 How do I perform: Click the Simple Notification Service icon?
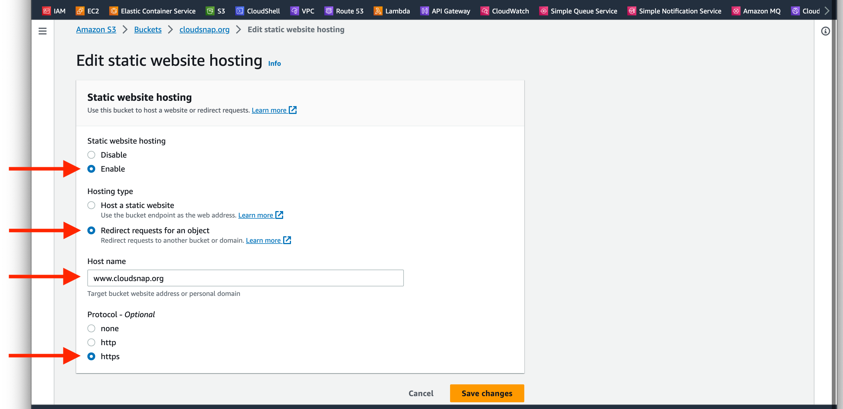(632, 11)
